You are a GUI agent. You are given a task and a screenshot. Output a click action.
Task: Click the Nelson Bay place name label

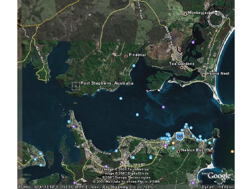tap(192, 150)
